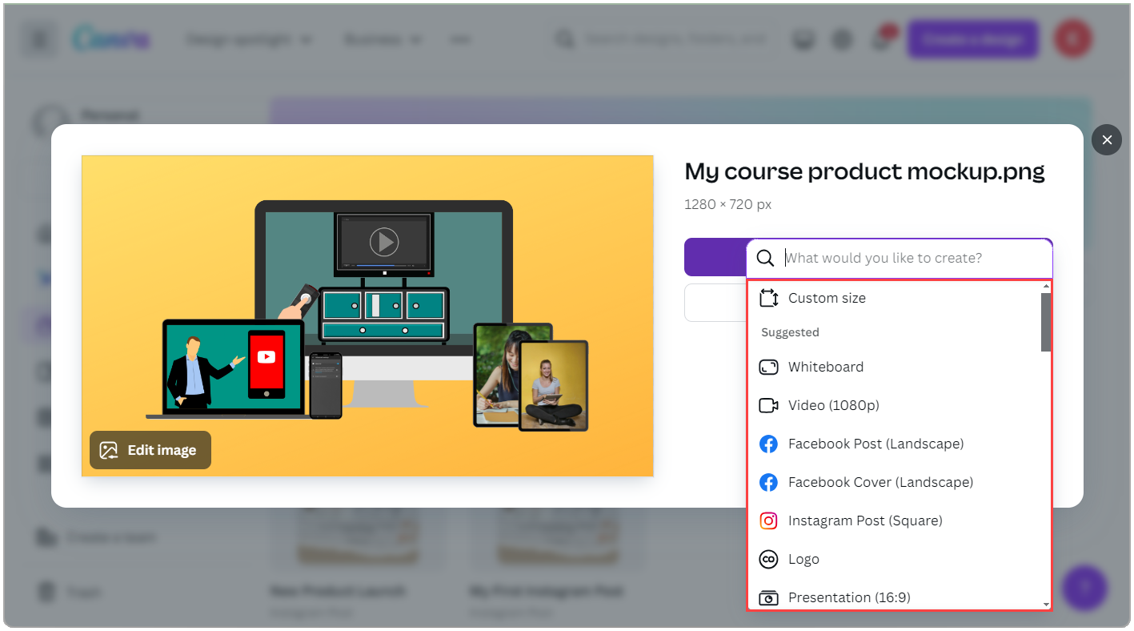Click the Edit image button
The height and width of the screenshot is (631, 1134).
150,449
